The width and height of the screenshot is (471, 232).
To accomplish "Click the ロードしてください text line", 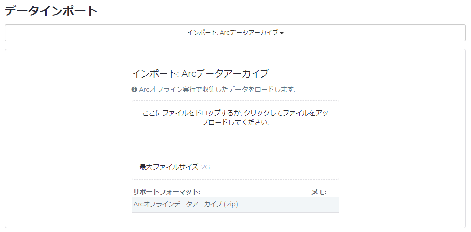I will (235, 123).
